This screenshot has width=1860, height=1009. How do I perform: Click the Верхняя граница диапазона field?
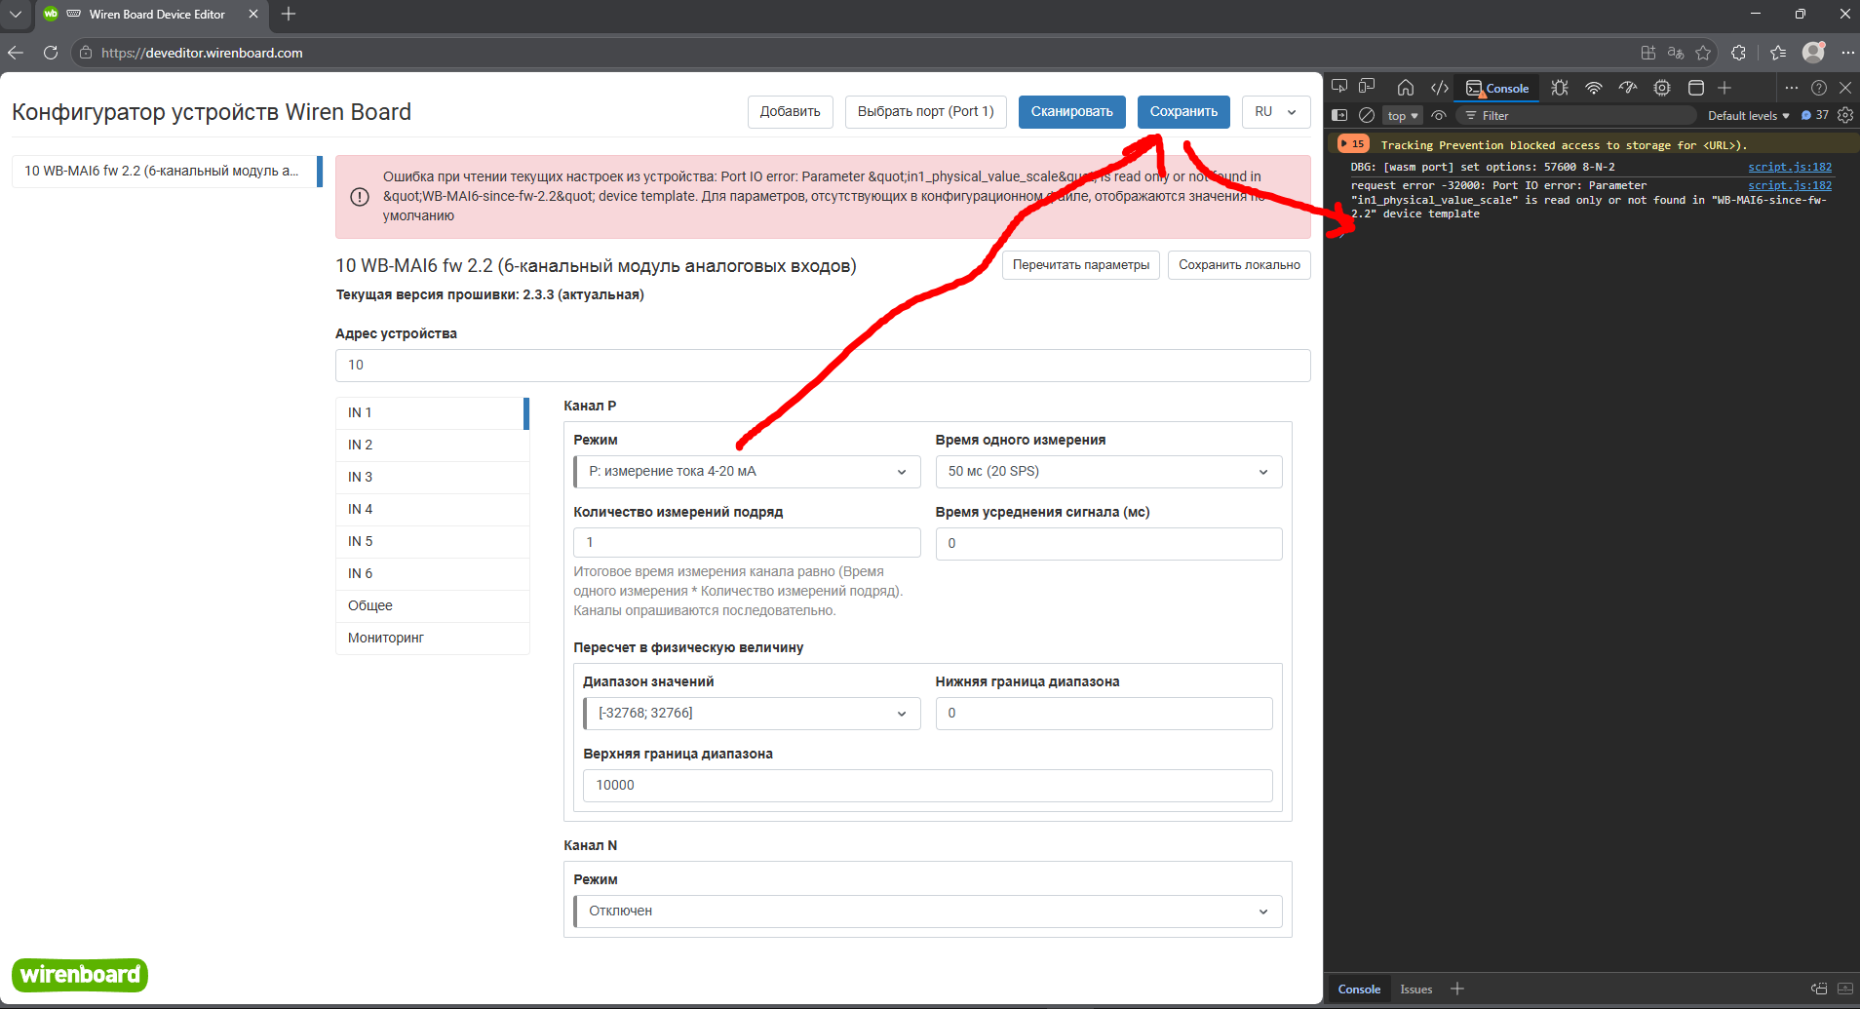[x=927, y=786]
